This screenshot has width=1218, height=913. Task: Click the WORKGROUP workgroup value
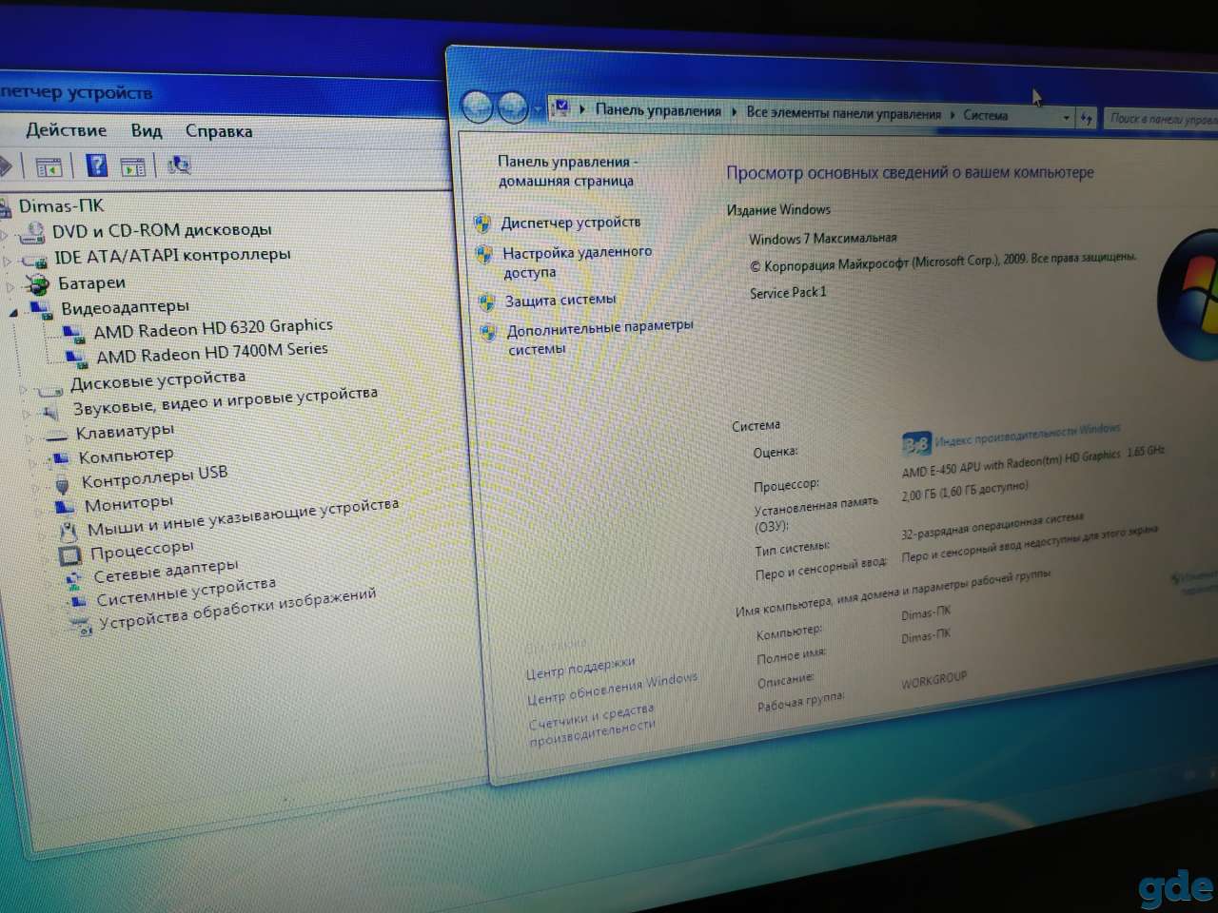(933, 681)
